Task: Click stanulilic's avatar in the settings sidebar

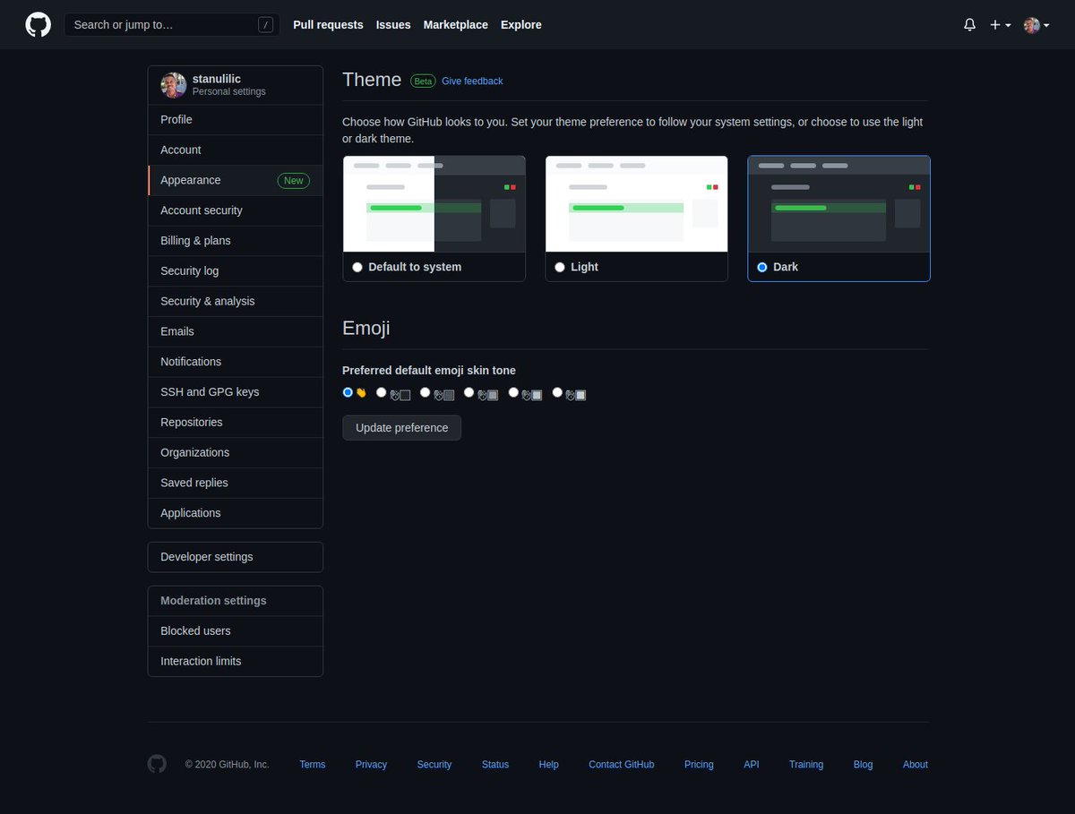Action: [x=173, y=84]
